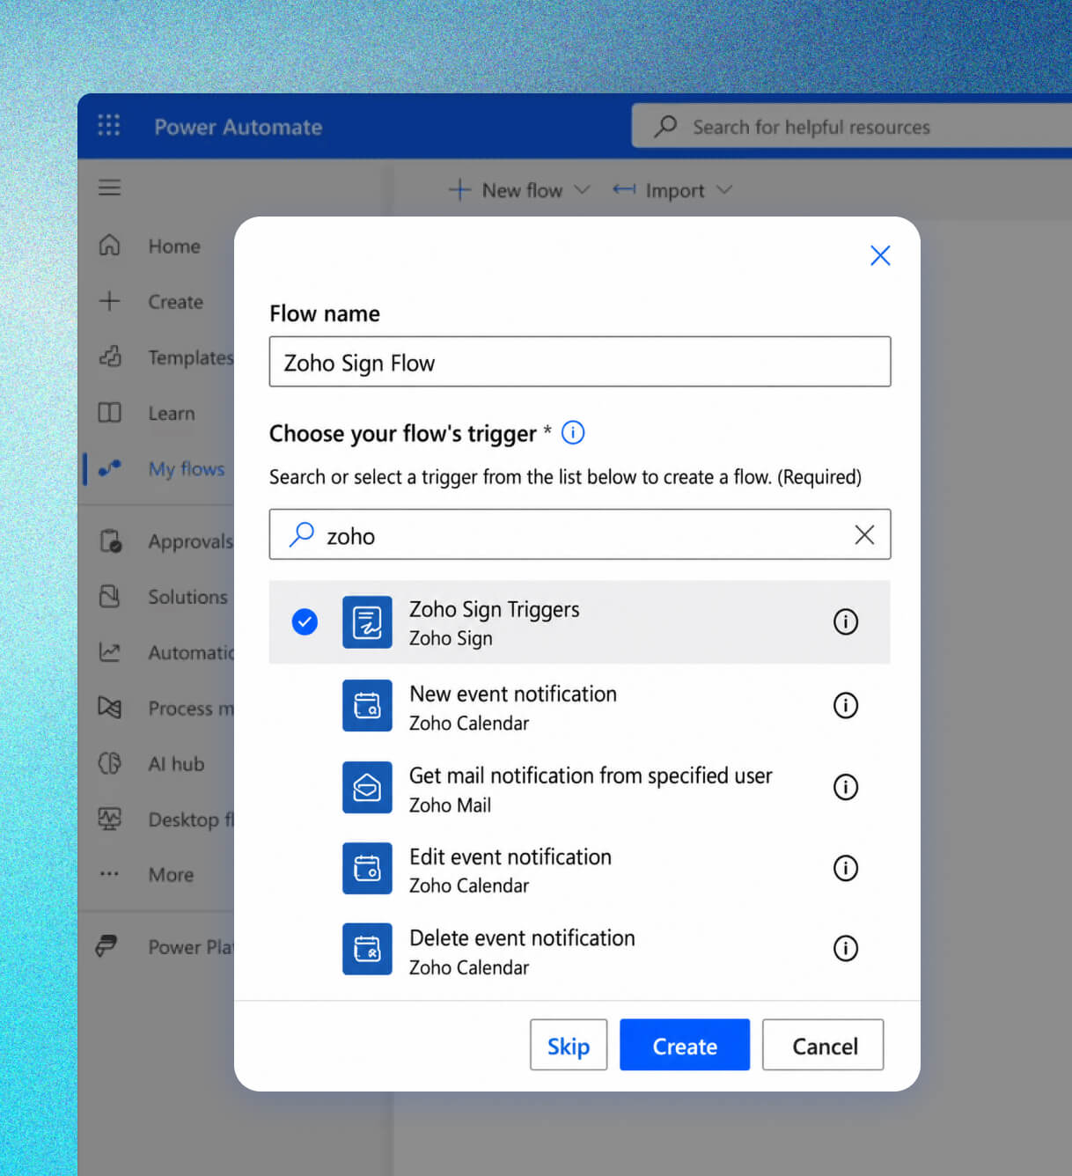1072x1176 pixels.
Task: Click the Learn book icon
Action: [x=109, y=412]
